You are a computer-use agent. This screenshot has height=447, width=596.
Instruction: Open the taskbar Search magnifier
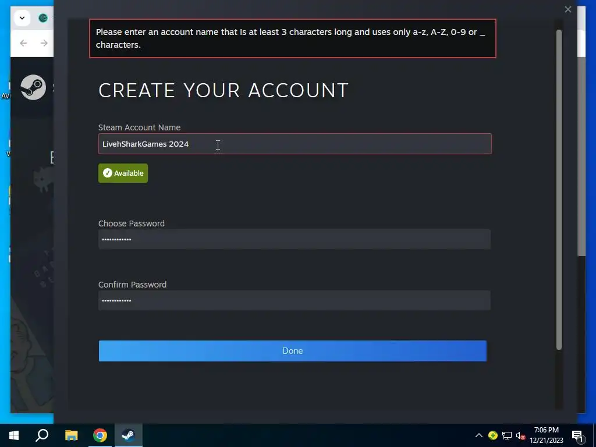pos(42,435)
